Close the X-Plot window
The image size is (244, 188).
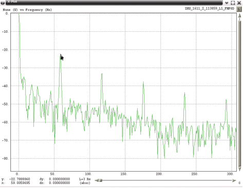(239, 3)
